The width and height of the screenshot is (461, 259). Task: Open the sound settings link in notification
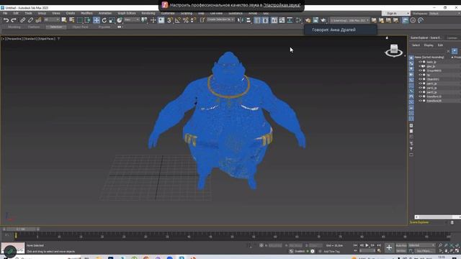tap(282, 5)
